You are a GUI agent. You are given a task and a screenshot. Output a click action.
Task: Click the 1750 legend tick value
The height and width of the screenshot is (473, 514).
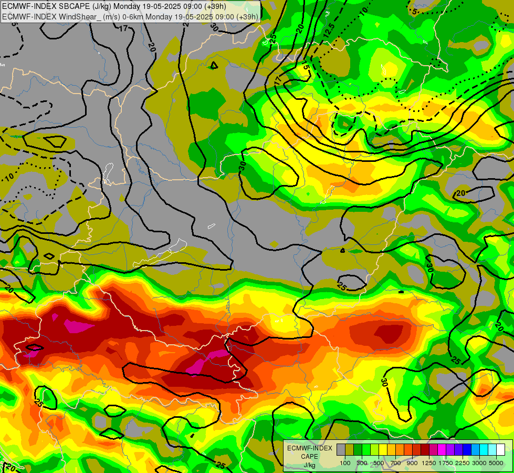[x=446, y=463]
